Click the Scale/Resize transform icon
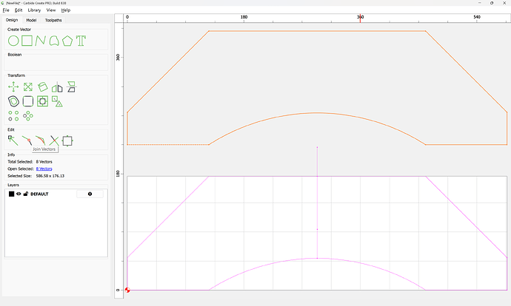 coord(27,87)
